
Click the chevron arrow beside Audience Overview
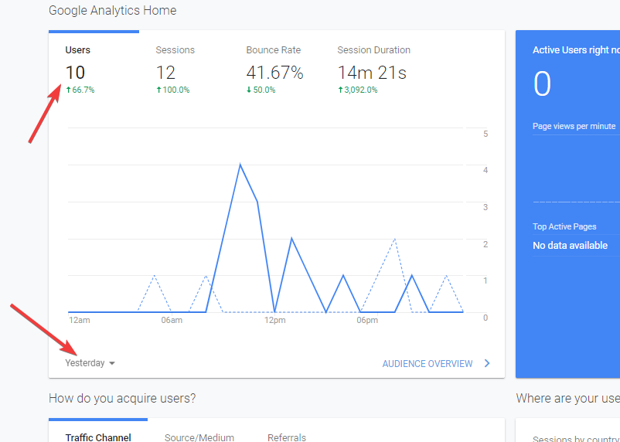[x=487, y=363]
